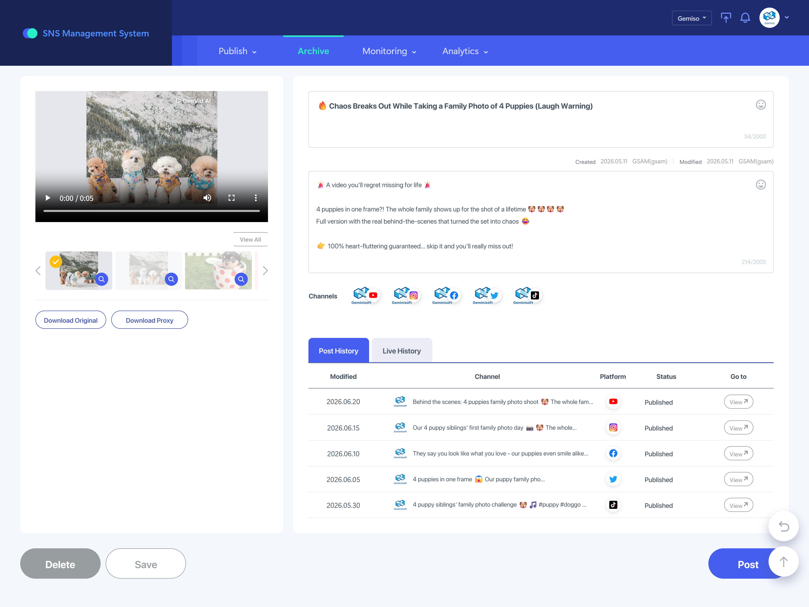Viewport: 809px width, 607px height.
Task: Open the Archive tab
Action: (x=313, y=51)
